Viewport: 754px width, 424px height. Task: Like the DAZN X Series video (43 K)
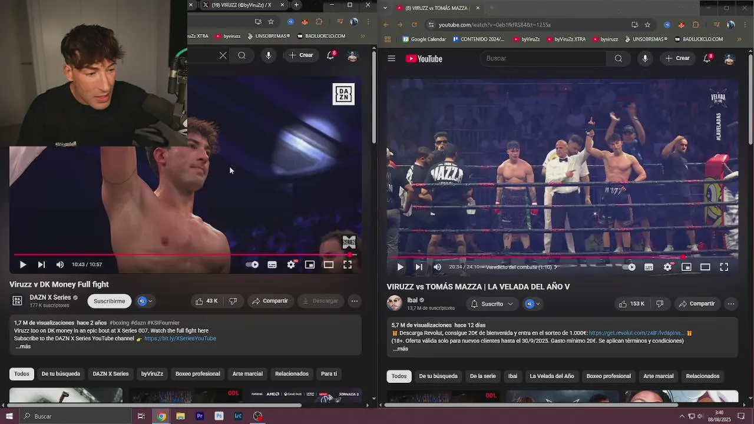pos(206,301)
